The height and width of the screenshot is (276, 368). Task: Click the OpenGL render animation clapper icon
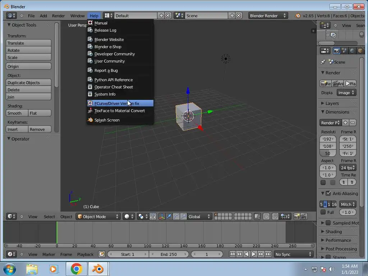[304, 216]
